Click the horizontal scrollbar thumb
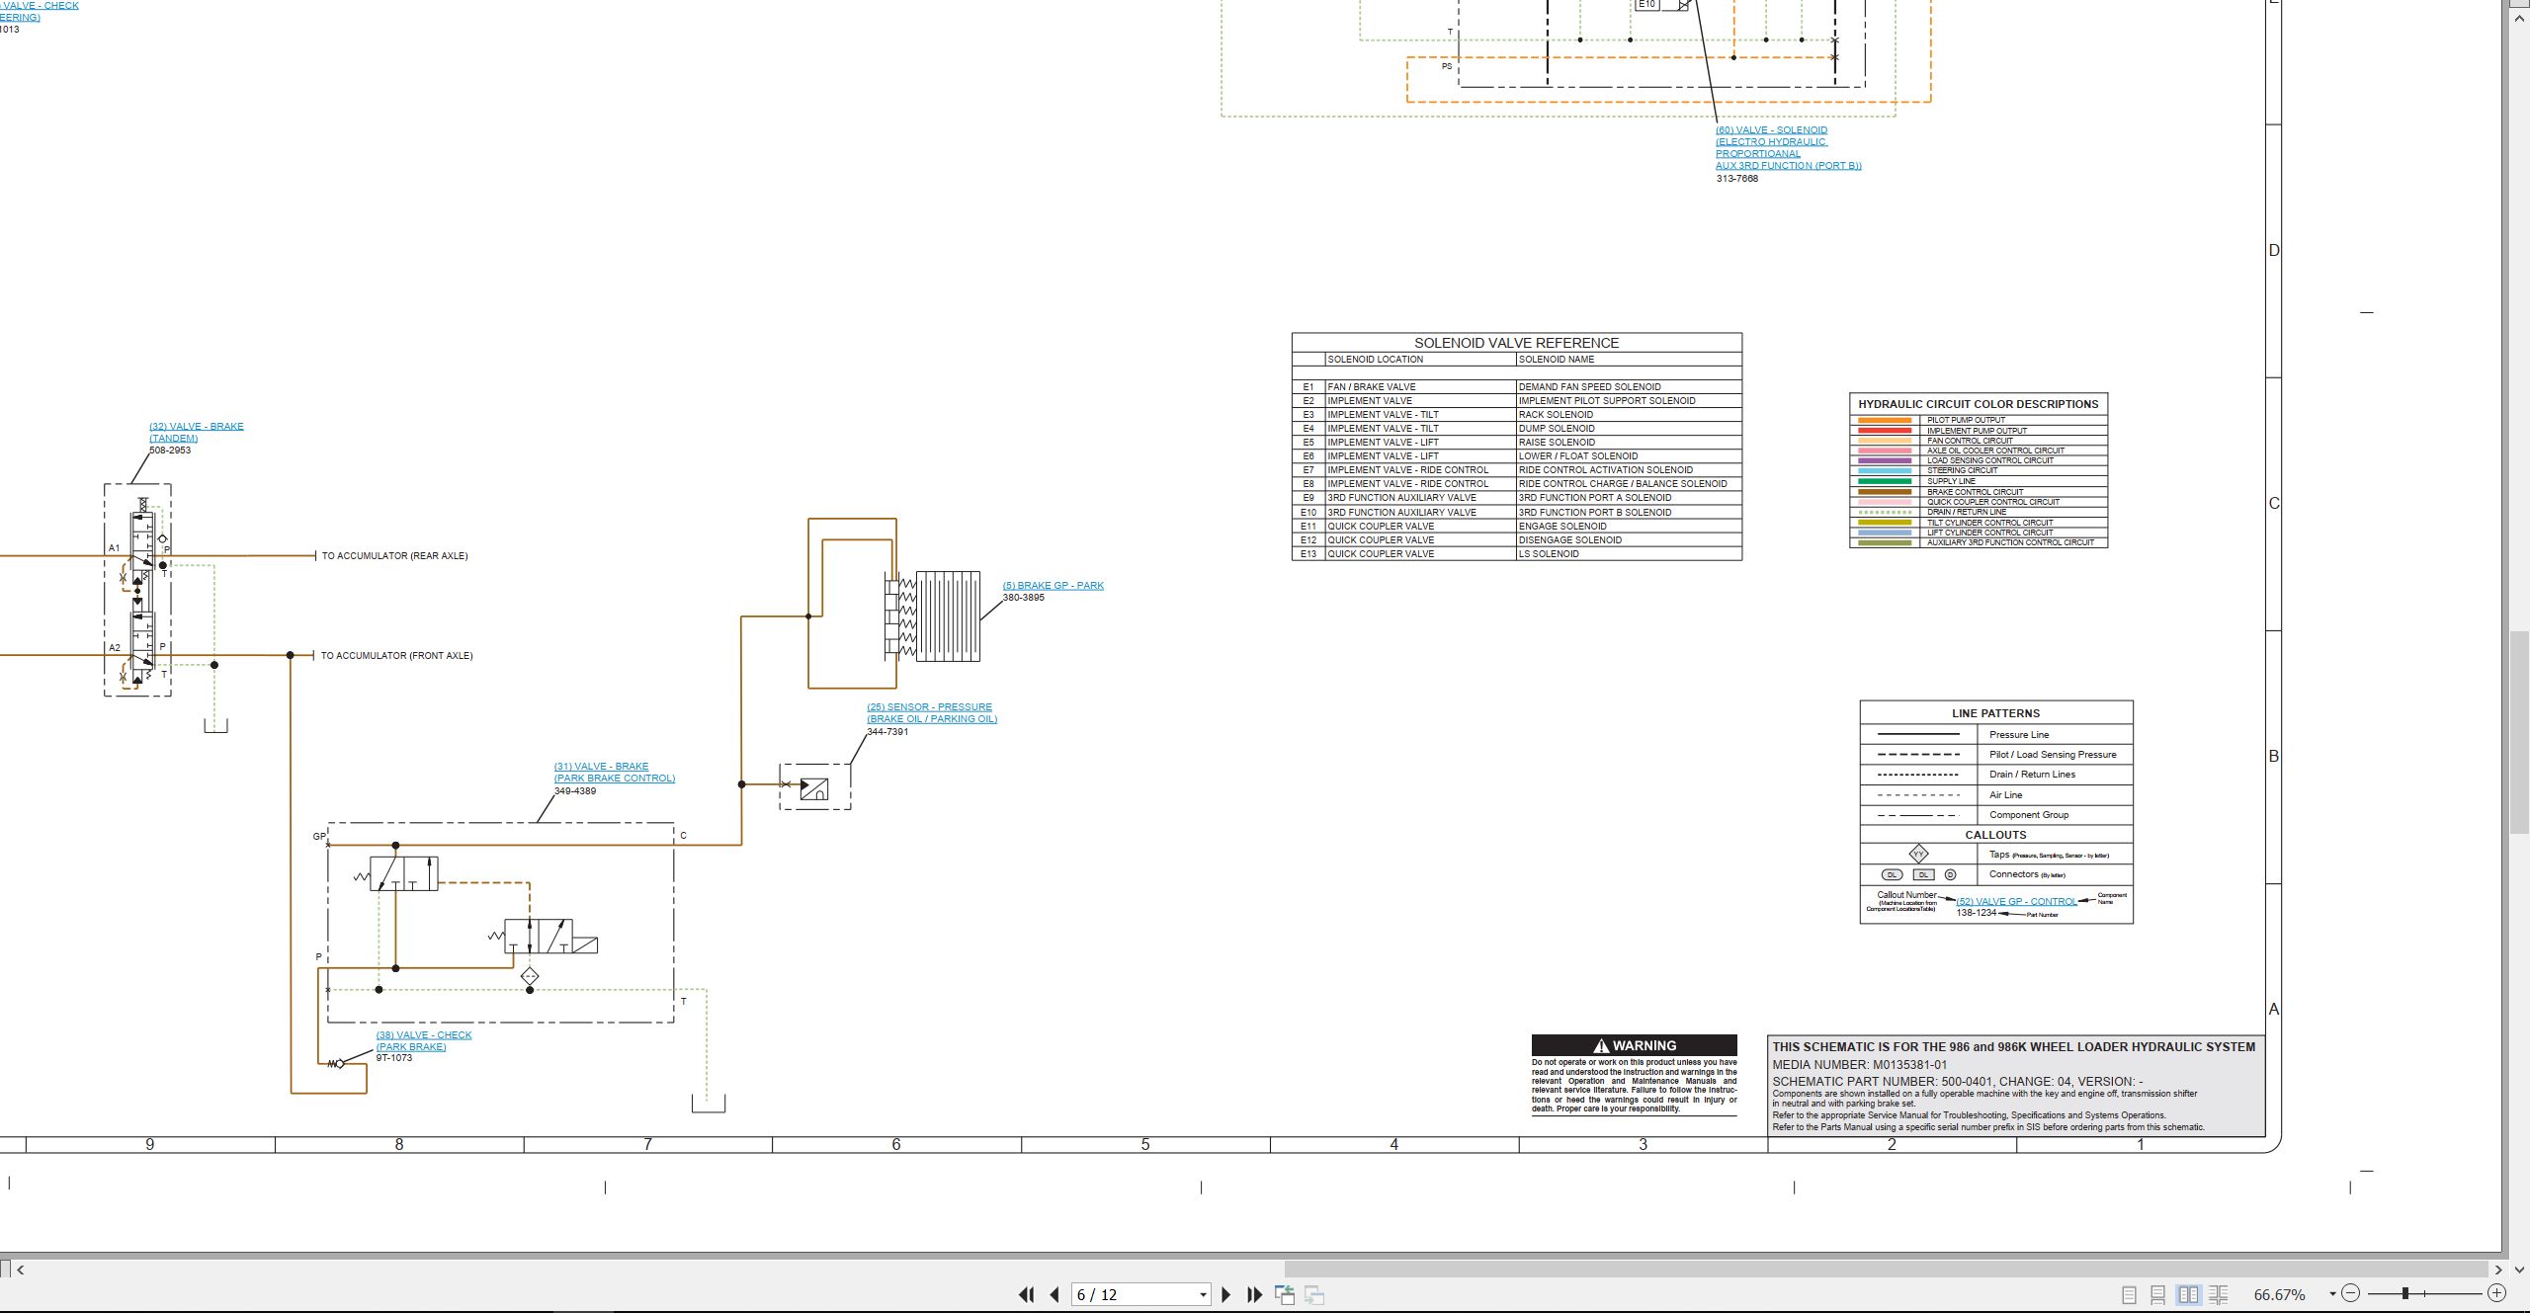Screen dimensions: 2530x1313 tap(1886, 1270)
